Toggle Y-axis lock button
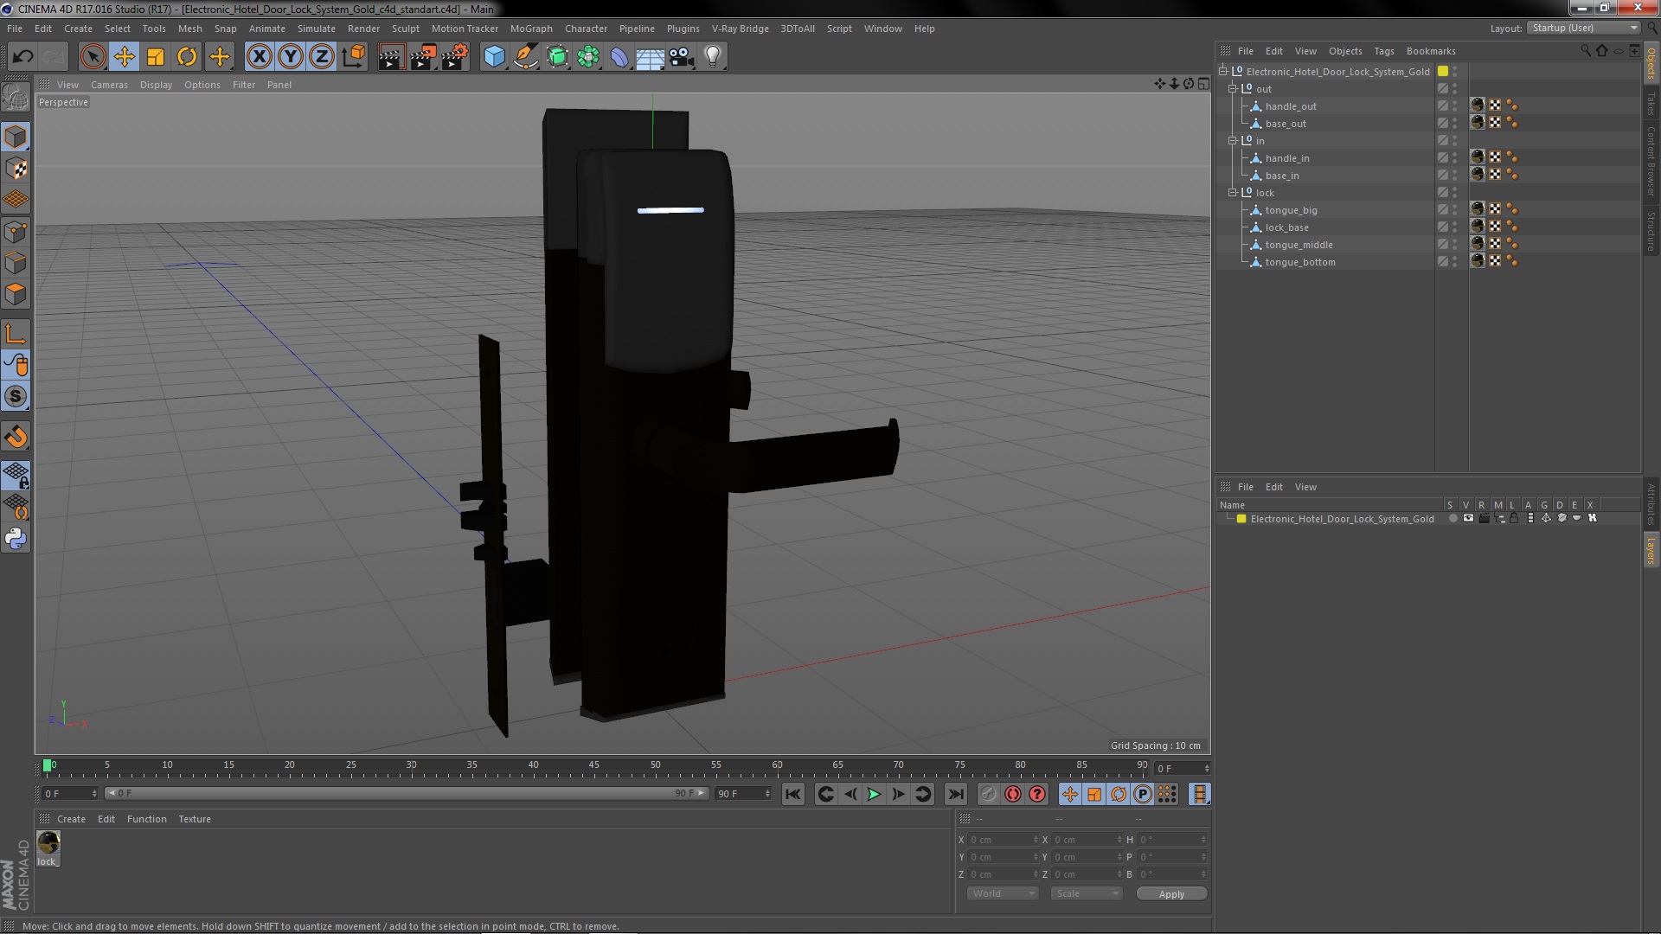Screen dimensions: 1661x934 tap(291, 57)
